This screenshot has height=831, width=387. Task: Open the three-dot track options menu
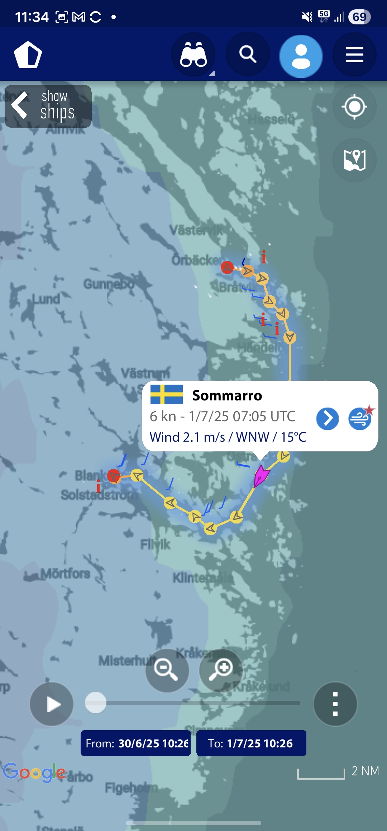click(335, 704)
